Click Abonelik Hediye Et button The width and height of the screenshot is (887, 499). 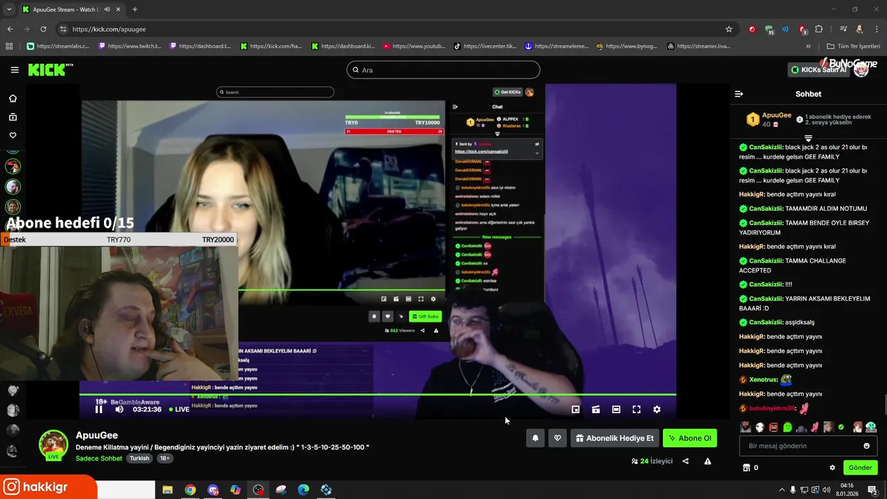pyautogui.click(x=615, y=438)
